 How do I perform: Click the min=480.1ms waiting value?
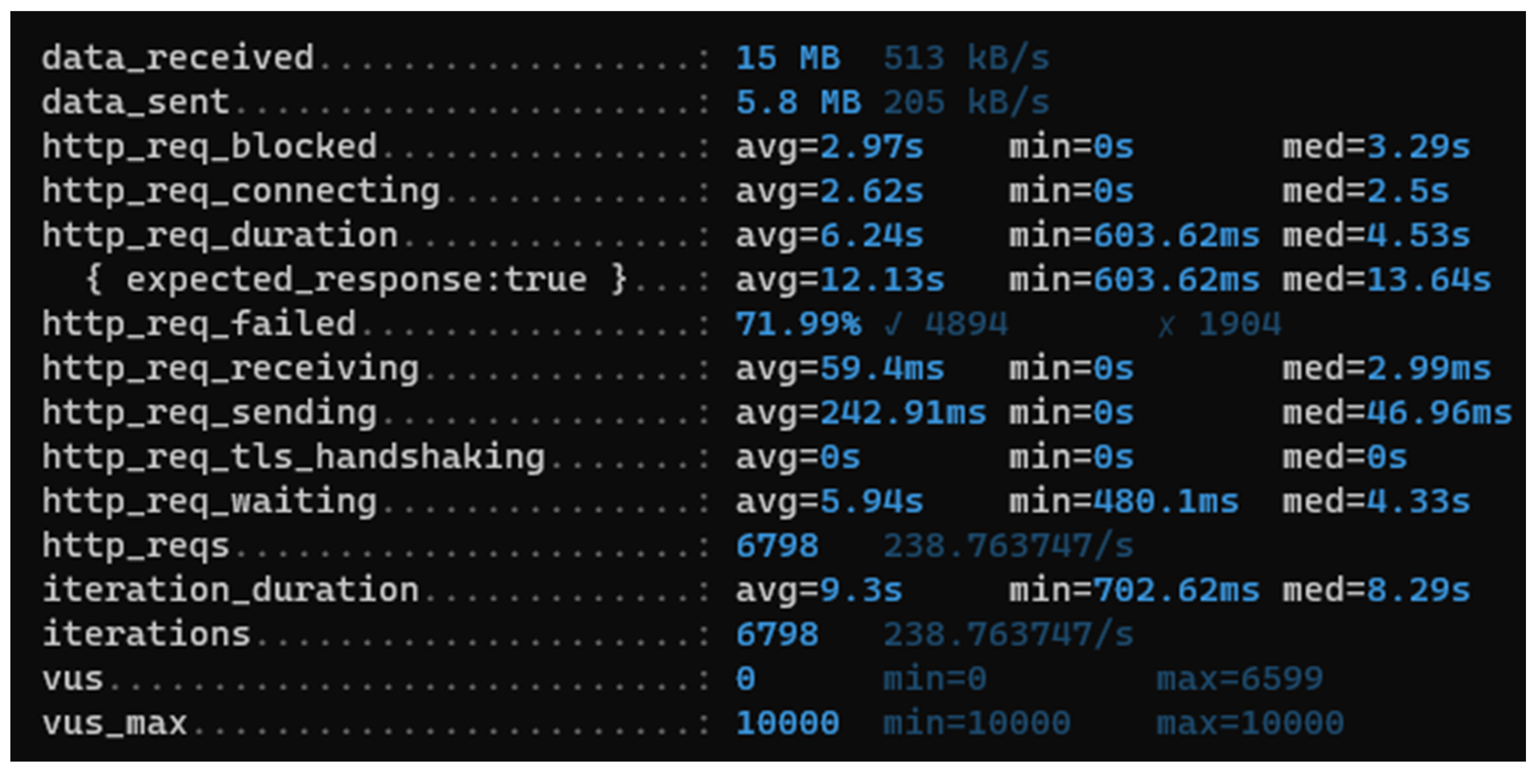coord(1123,502)
